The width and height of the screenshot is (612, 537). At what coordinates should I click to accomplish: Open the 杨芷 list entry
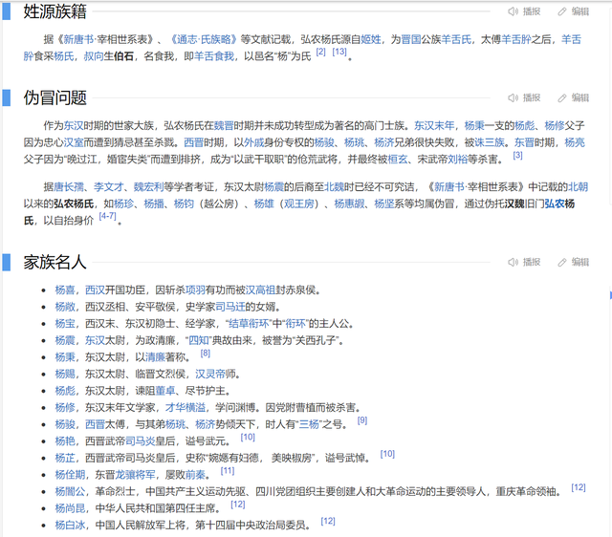tap(65, 459)
